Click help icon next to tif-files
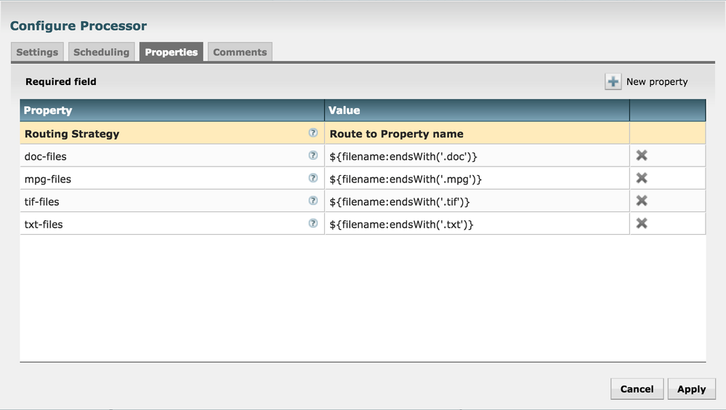Image resolution: width=726 pixels, height=410 pixels. pos(313,201)
